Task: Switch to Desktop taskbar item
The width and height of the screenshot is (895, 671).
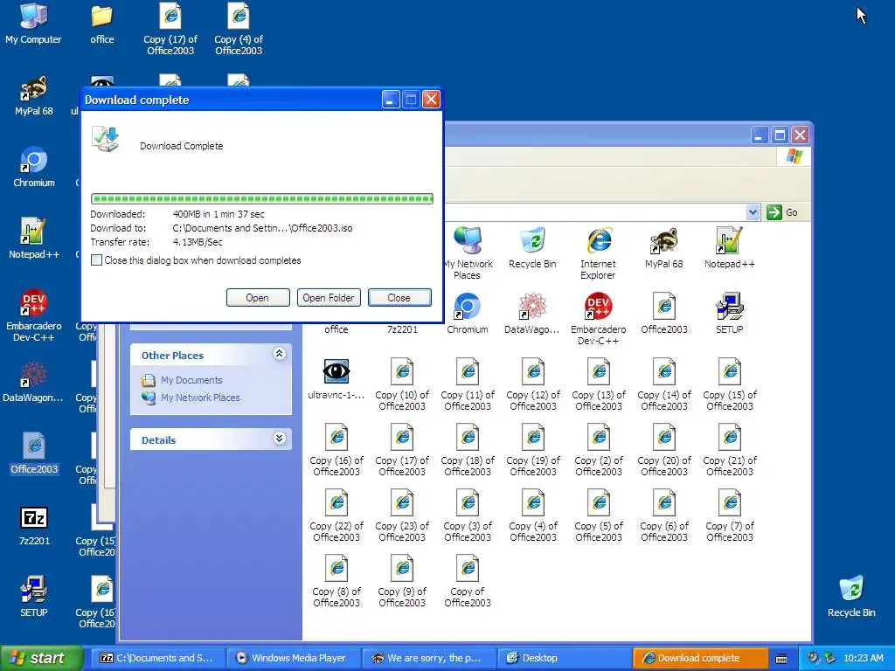Action: coord(565,658)
